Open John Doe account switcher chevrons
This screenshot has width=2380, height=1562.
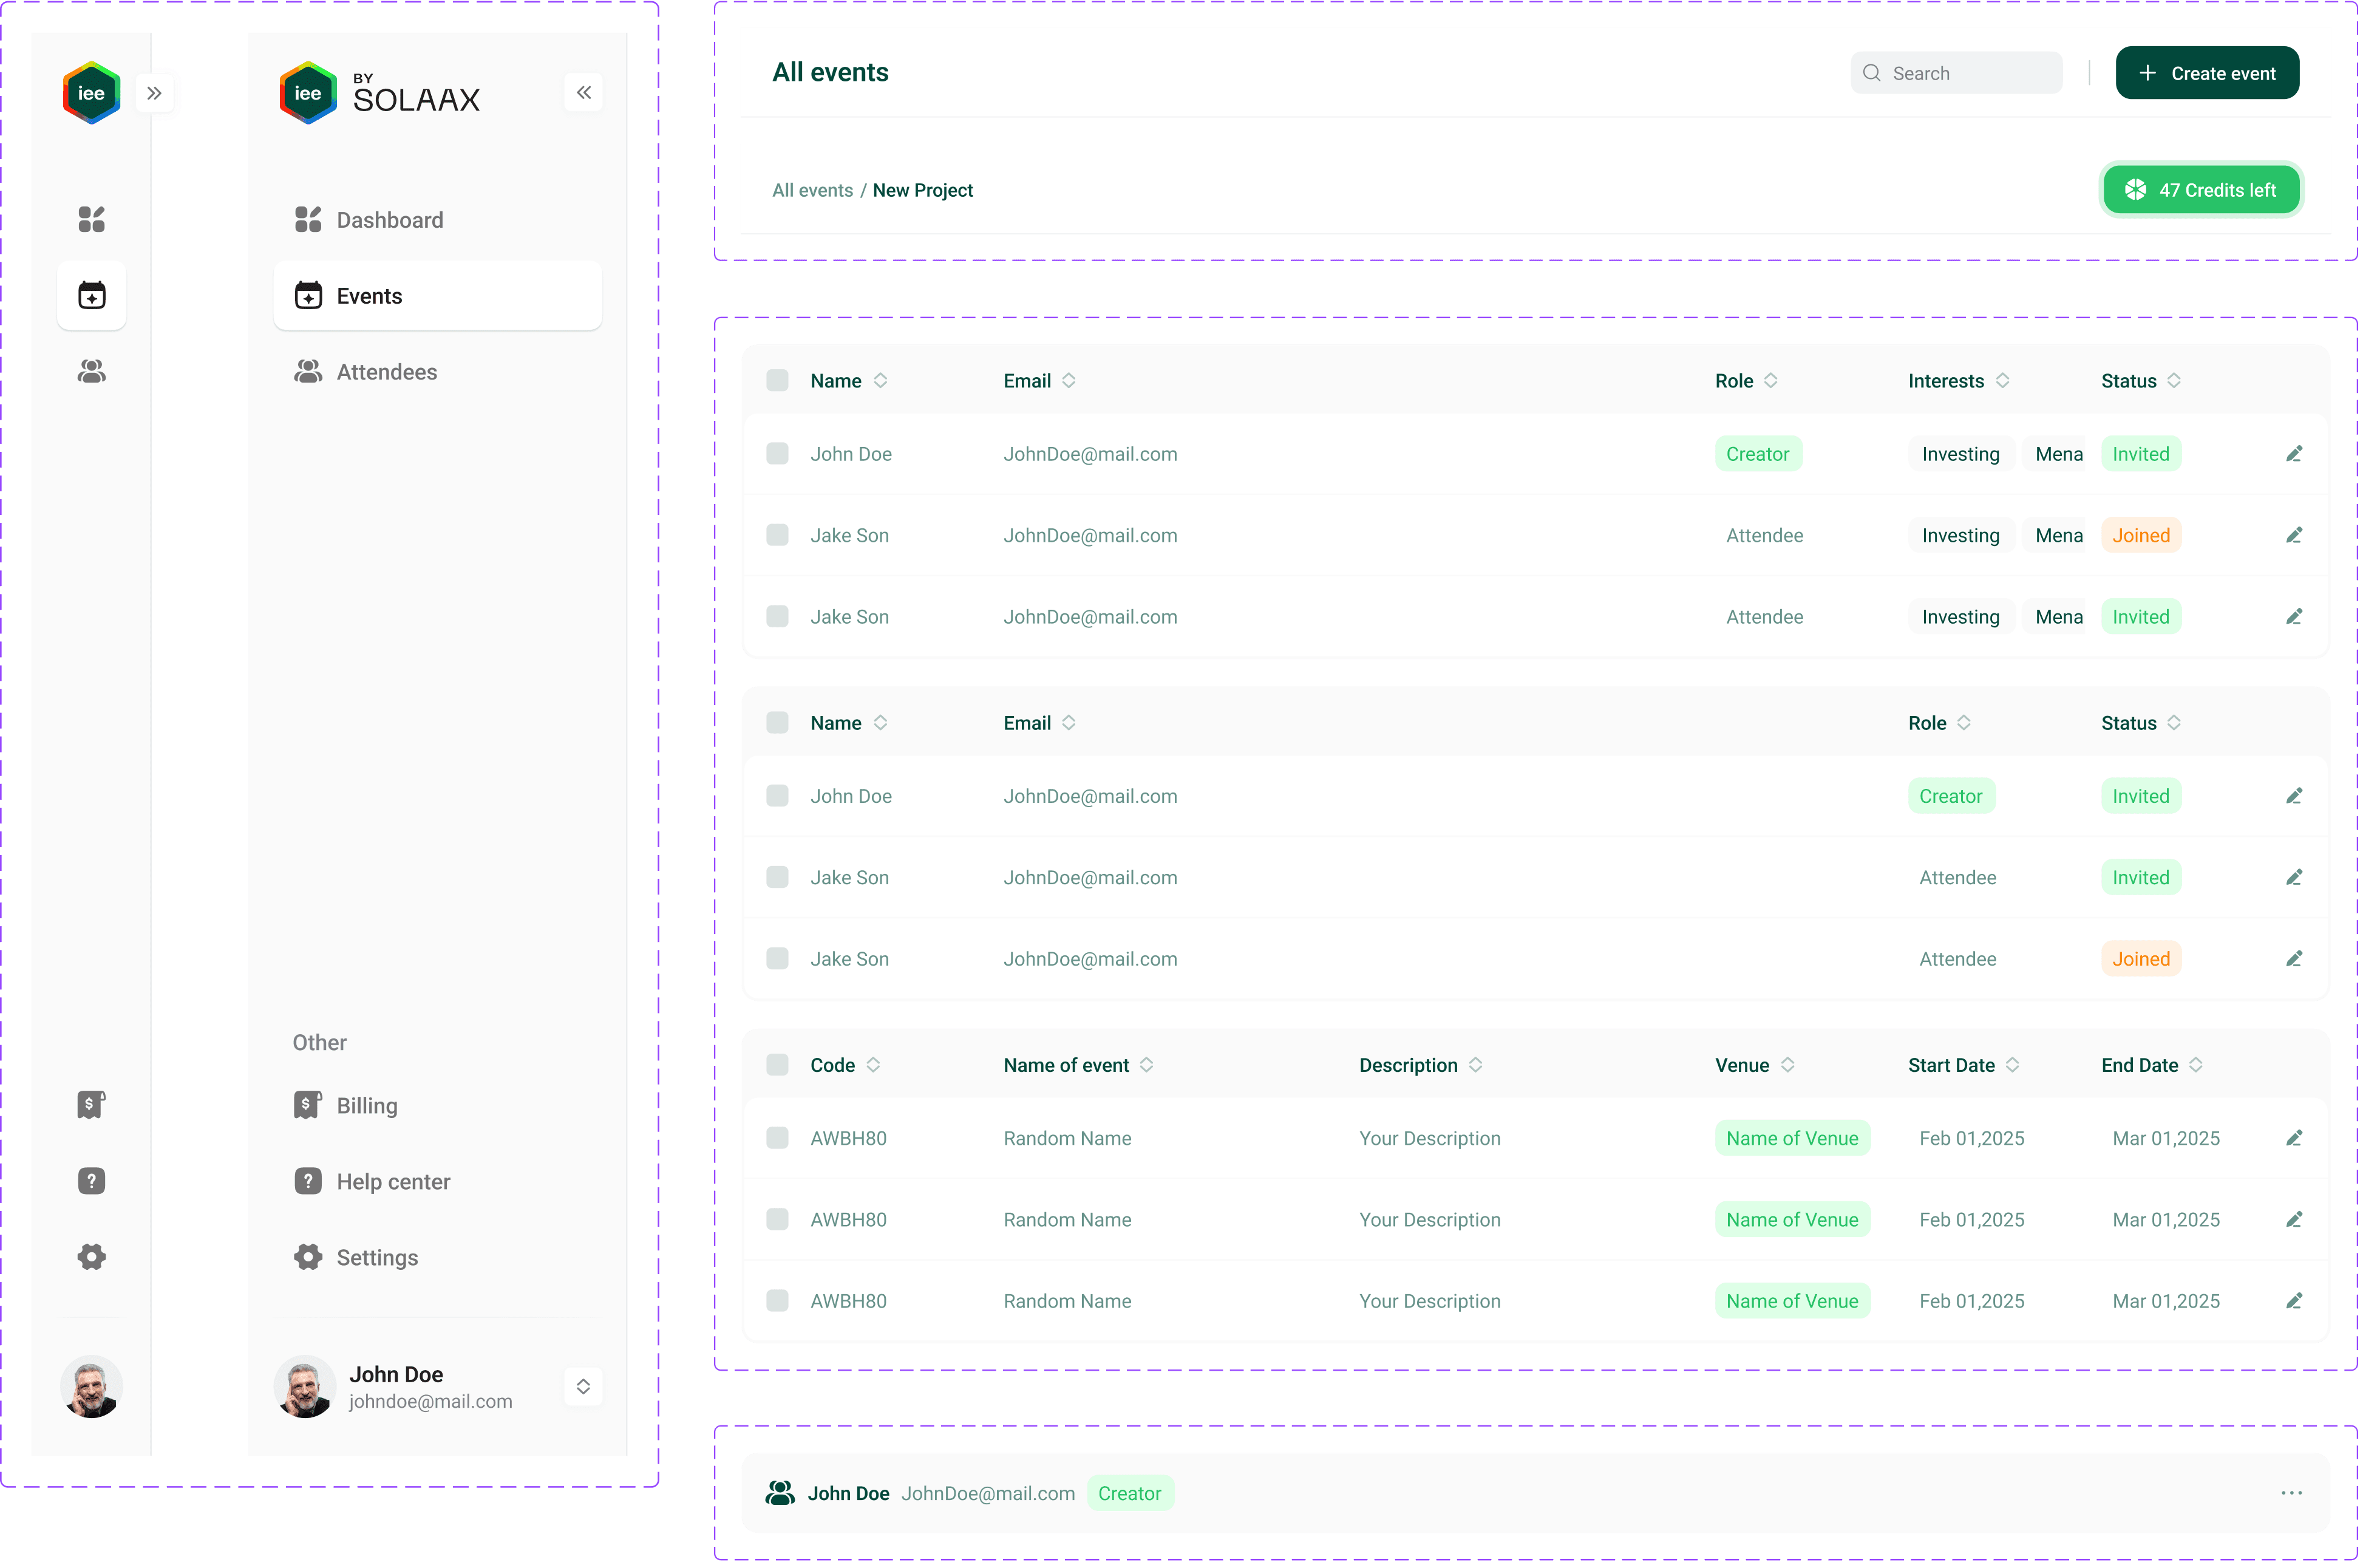coord(583,1387)
